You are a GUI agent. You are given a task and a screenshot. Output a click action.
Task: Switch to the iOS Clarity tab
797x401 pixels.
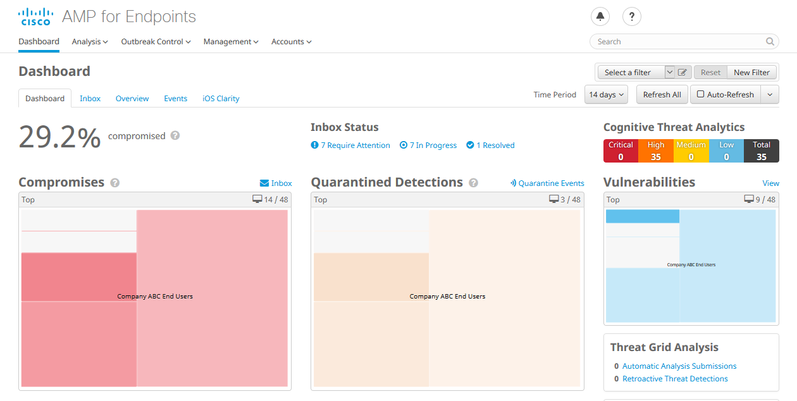point(220,98)
